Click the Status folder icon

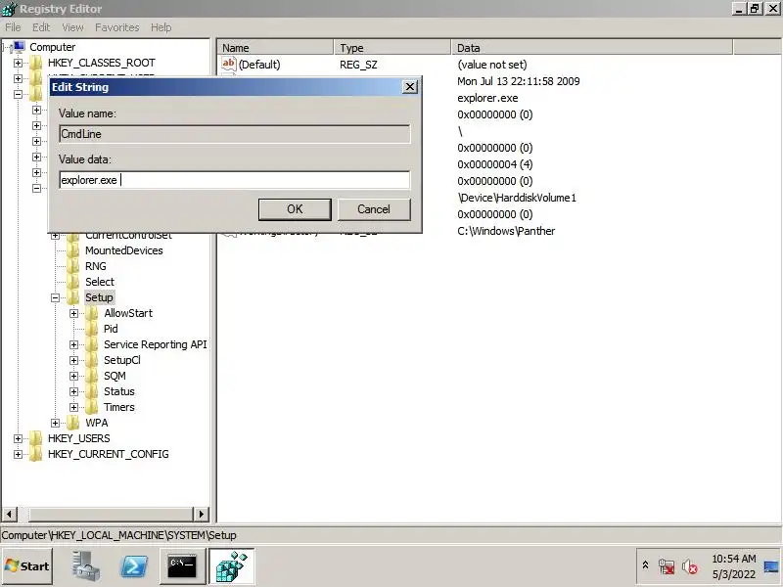pyautogui.click(x=92, y=392)
